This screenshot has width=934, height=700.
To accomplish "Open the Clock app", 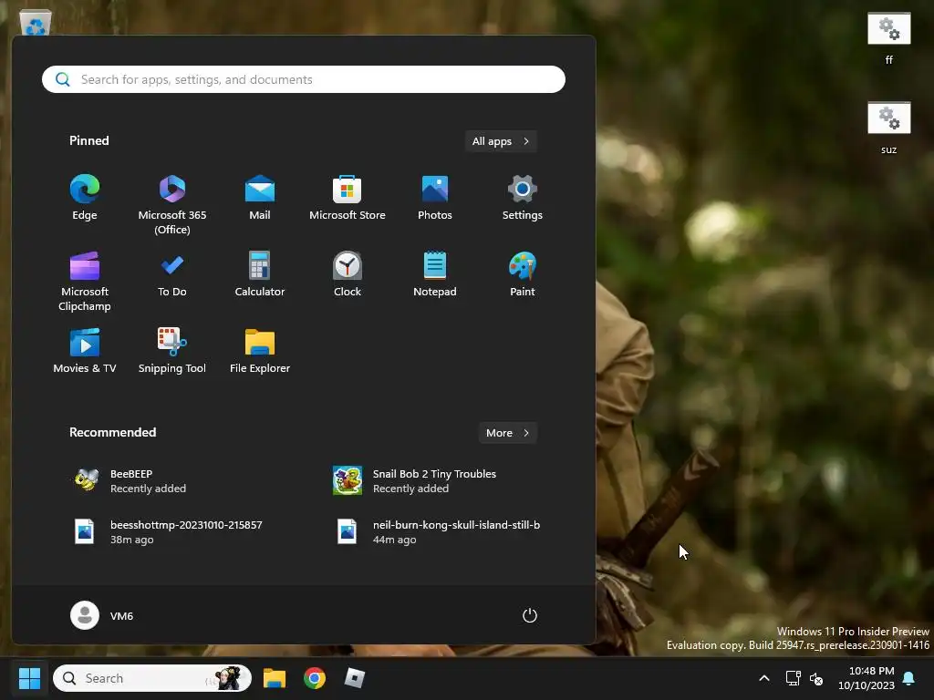I will pos(348,274).
